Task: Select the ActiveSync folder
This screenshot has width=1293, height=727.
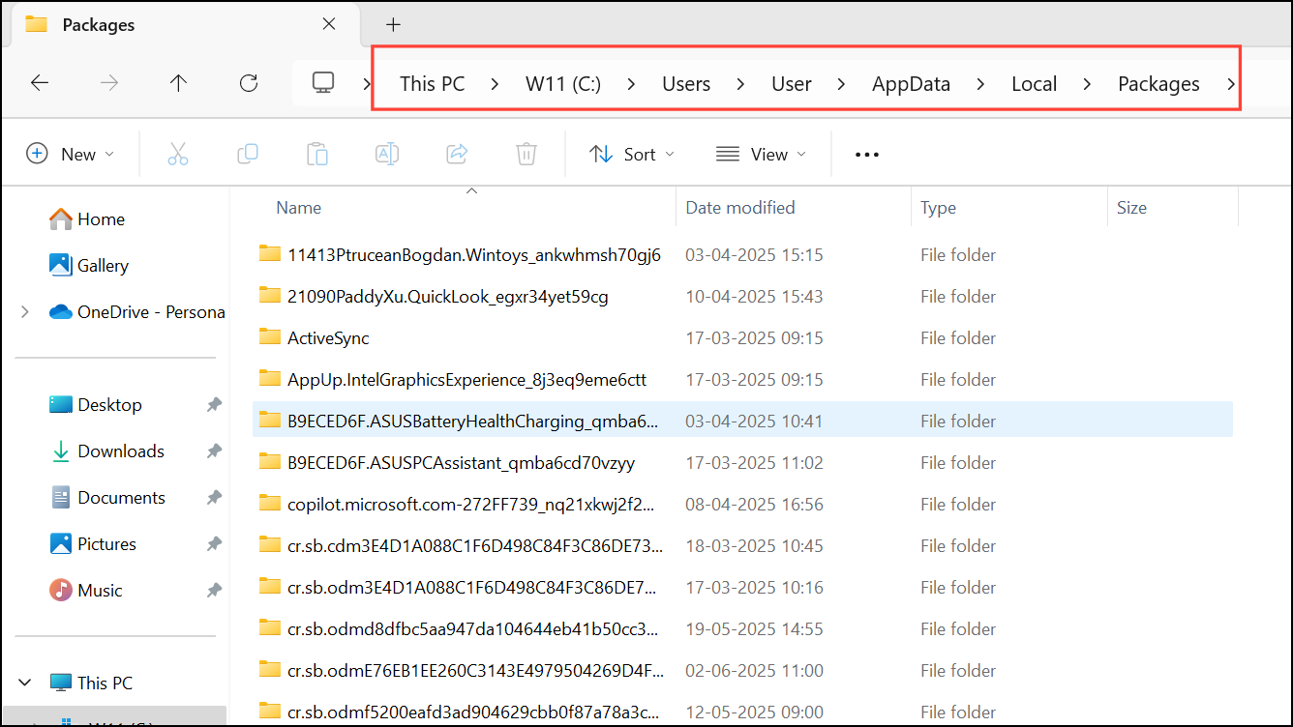Action: (742, 338)
